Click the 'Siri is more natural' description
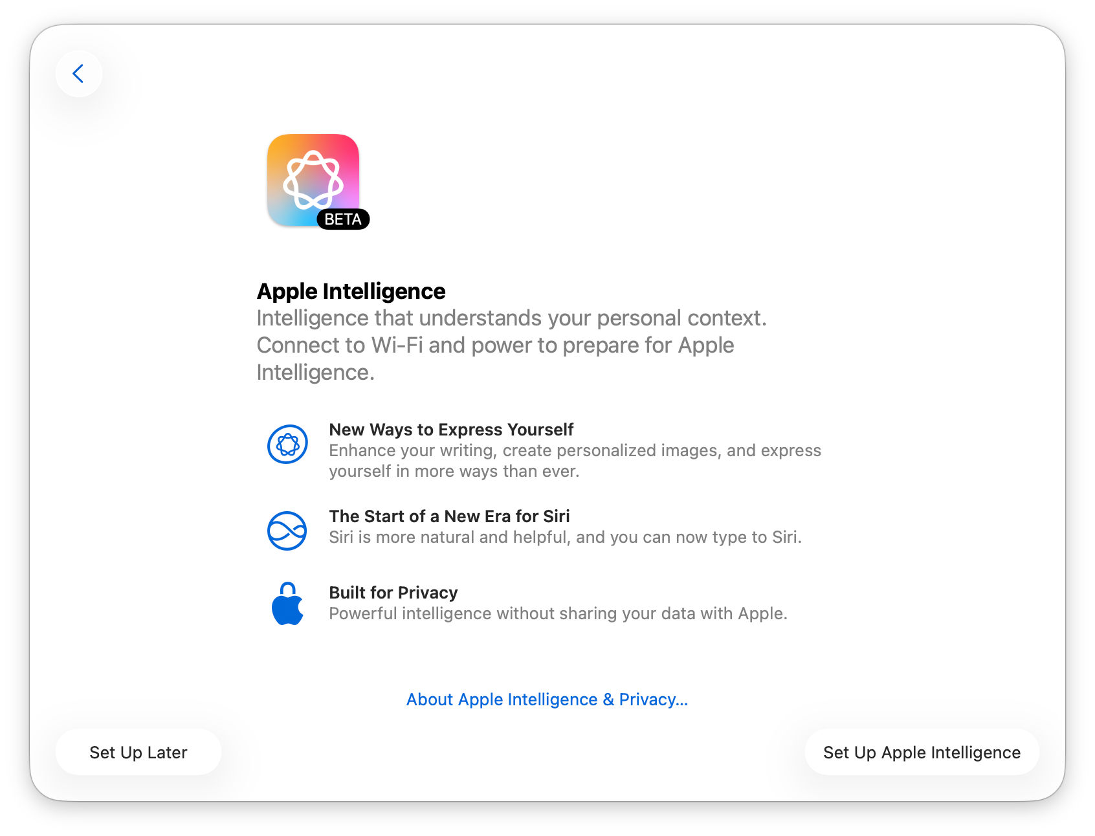 565,537
